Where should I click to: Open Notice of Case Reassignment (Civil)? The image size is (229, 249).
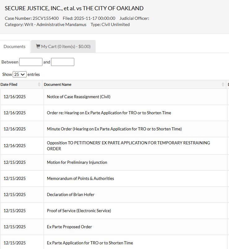pyautogui.click(x=79, y=97)
